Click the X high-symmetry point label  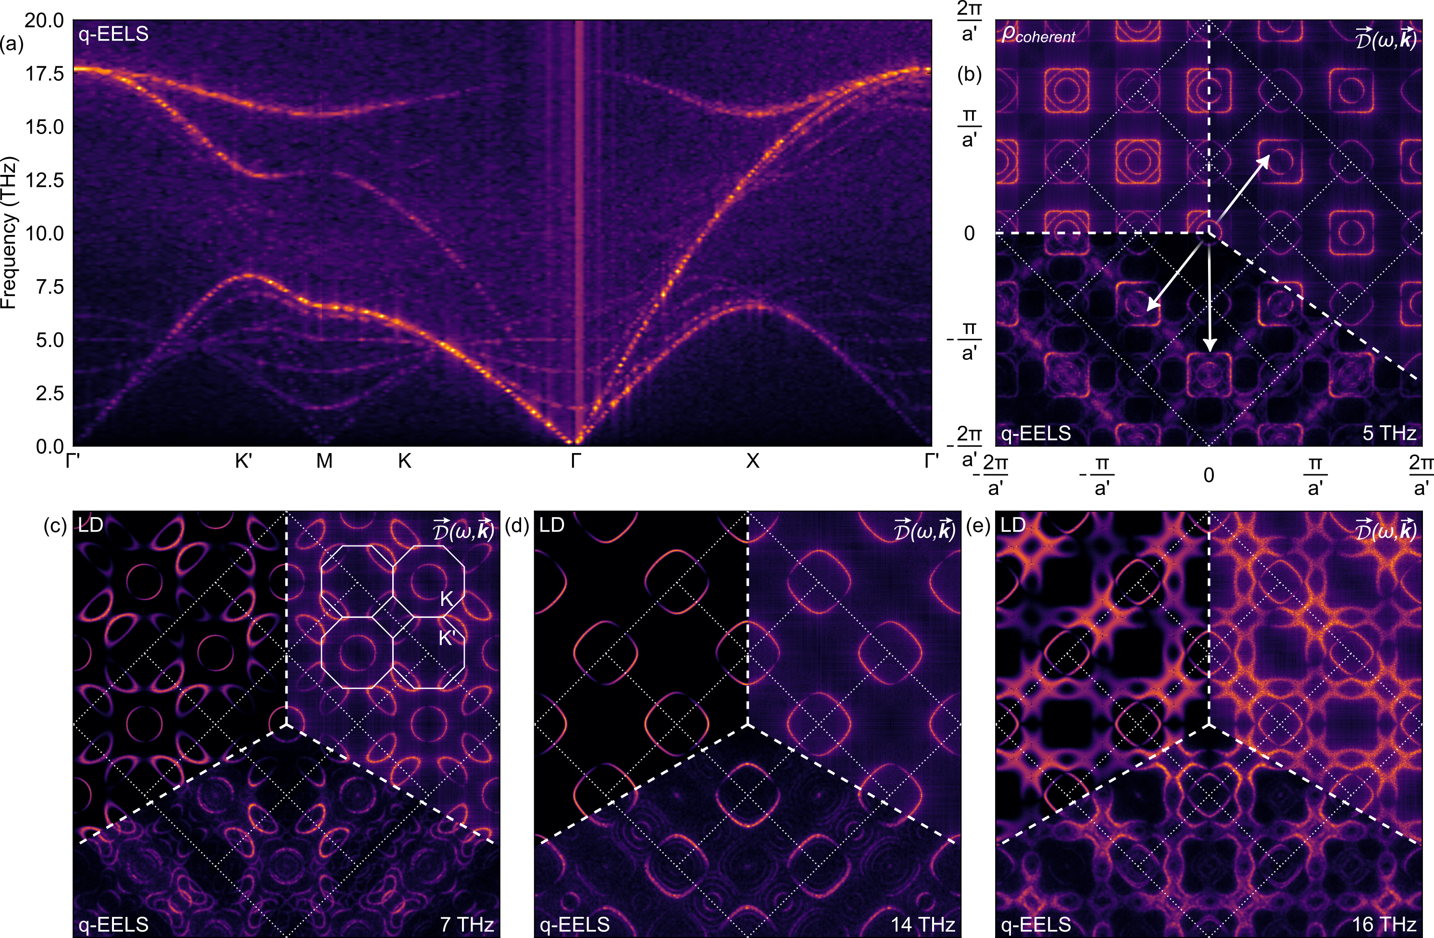click(x=752, y=461)
